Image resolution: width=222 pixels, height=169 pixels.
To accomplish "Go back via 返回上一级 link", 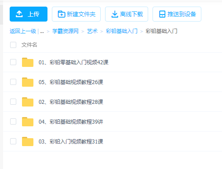I will (x=23, y=31).
